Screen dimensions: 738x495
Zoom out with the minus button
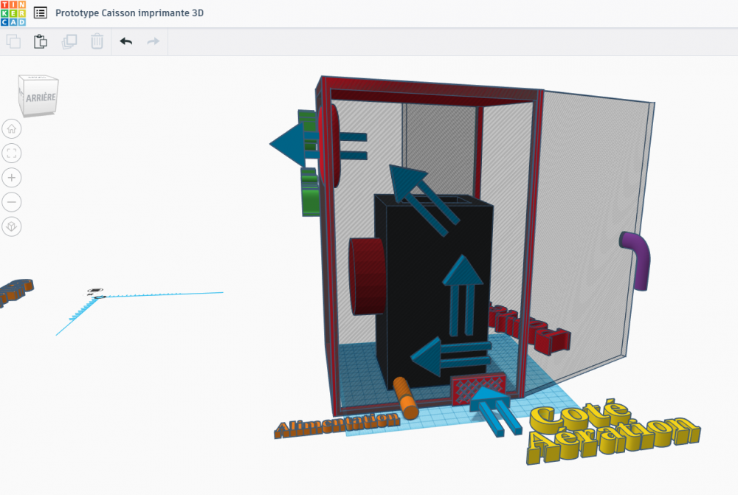(12, 202)
